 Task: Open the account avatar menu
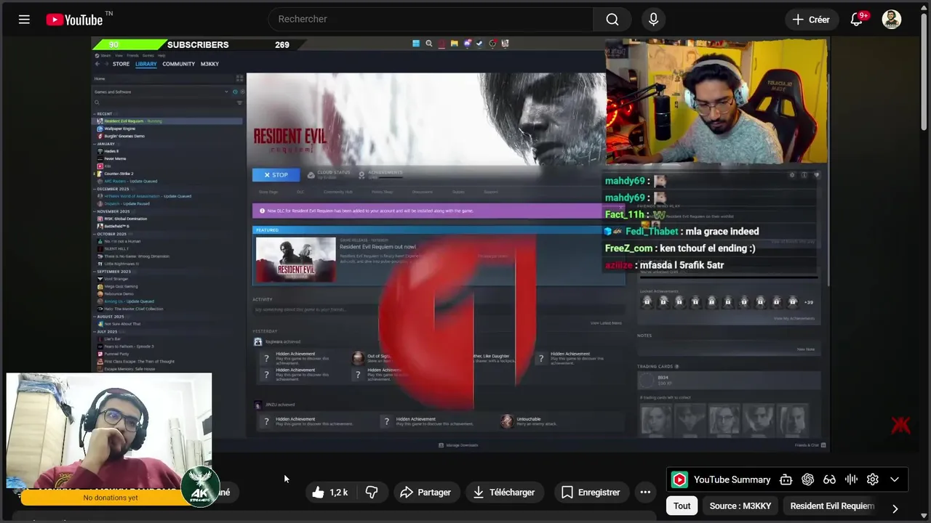click(892, 20)
